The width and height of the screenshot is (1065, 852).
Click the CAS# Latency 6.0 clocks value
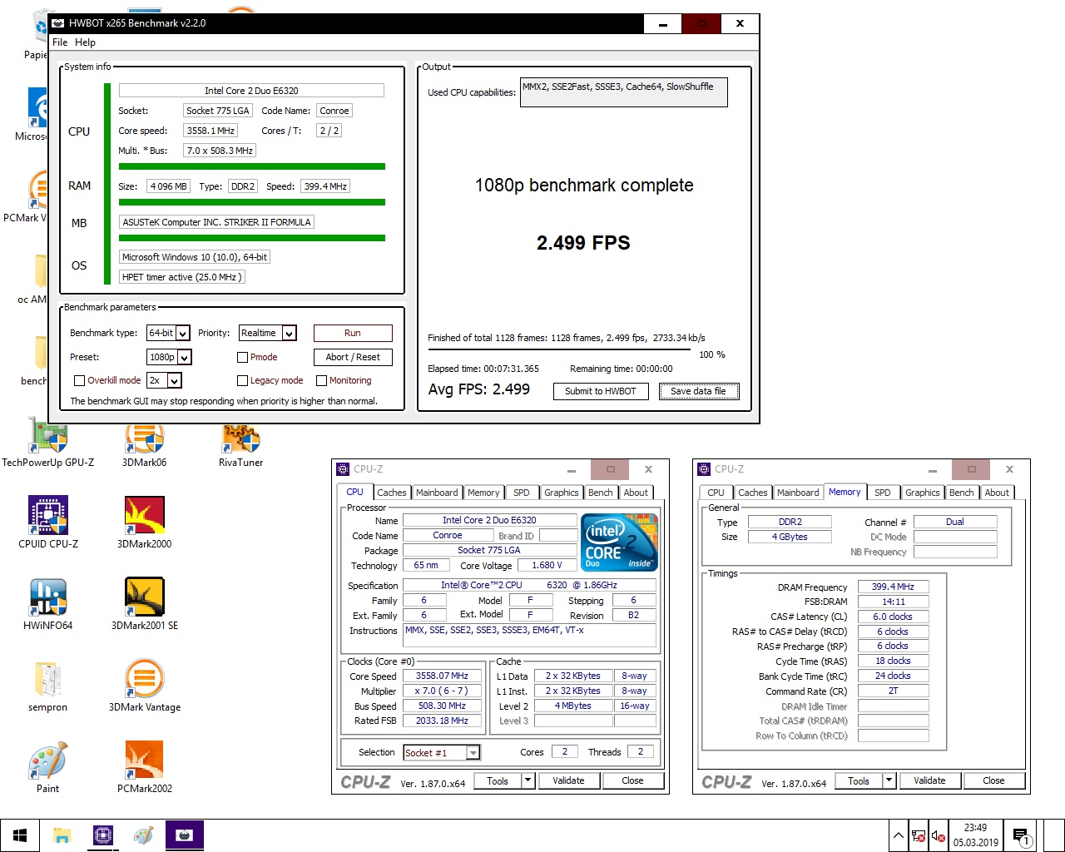pyautogui.click(x=893, y=617)
